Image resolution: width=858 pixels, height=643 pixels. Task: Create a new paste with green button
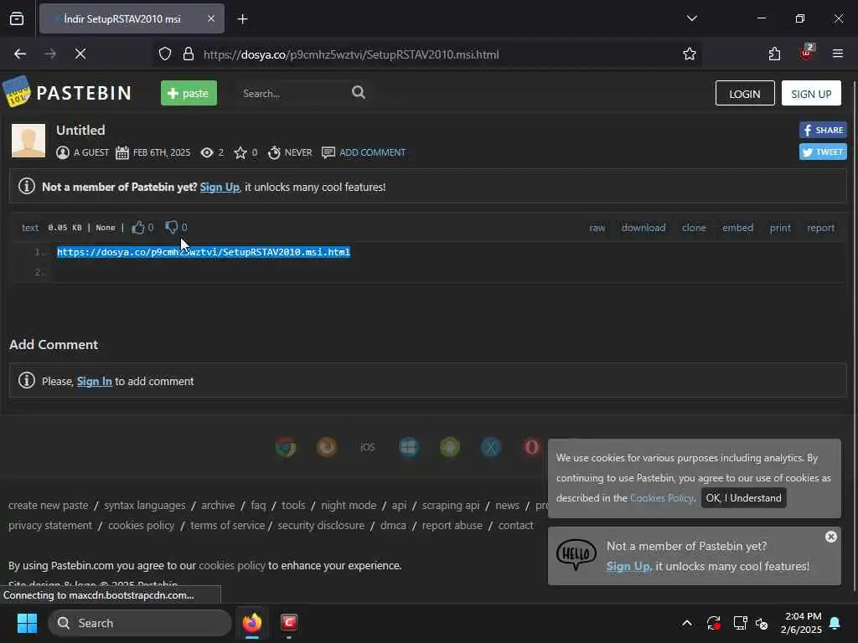point(189,93)
